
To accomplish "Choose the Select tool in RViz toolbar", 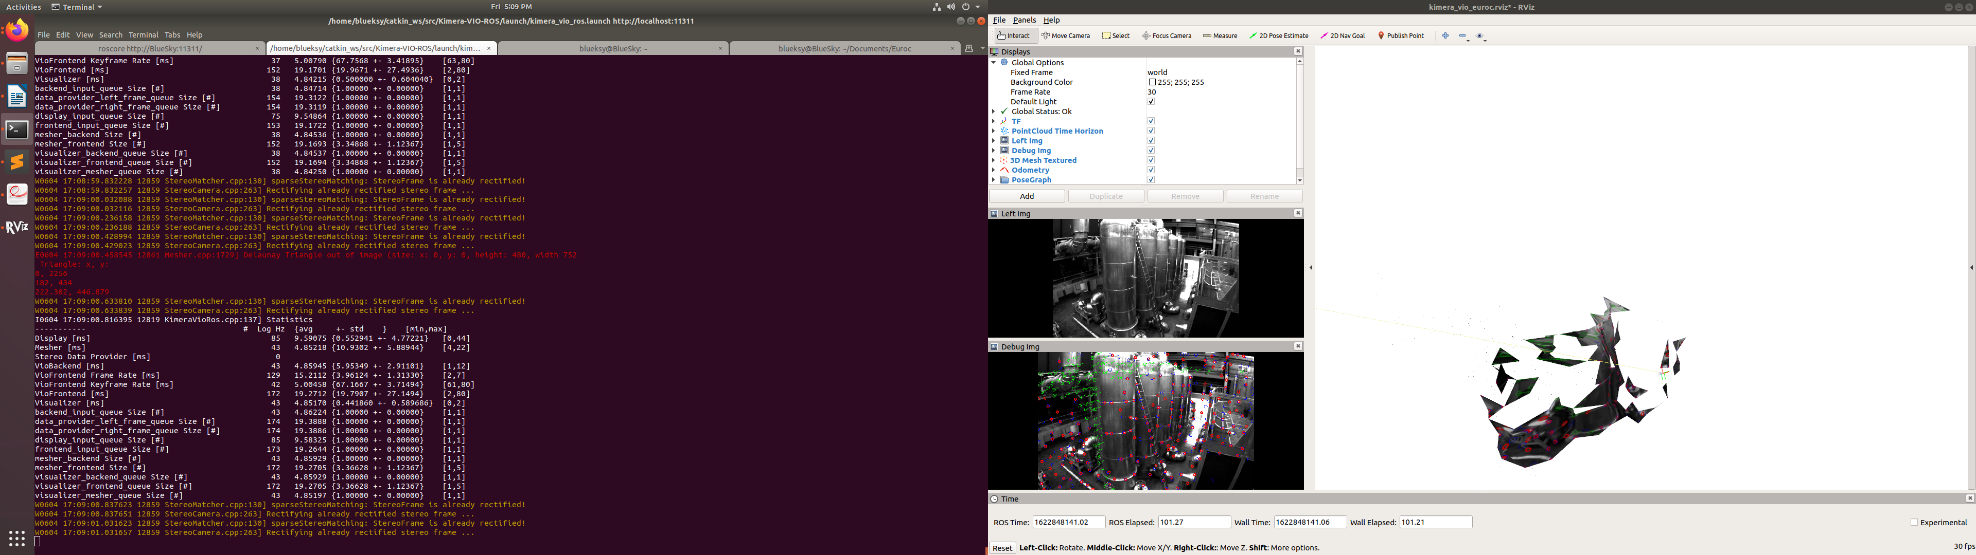I will pyautogui.click(x=1116, y=35).
